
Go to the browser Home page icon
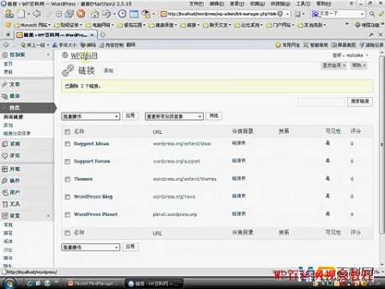click(x=95, y=14)
